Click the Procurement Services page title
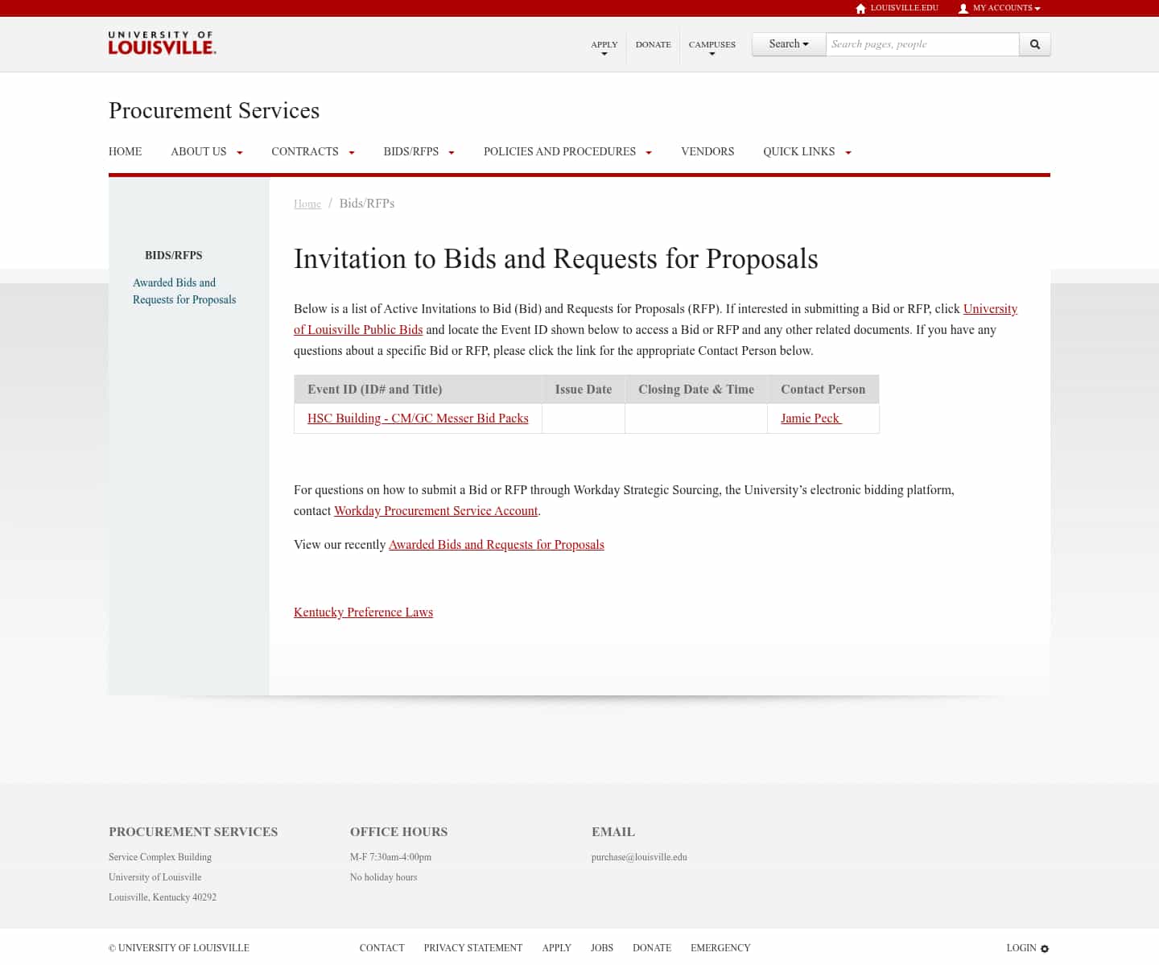 coord(214,110)
